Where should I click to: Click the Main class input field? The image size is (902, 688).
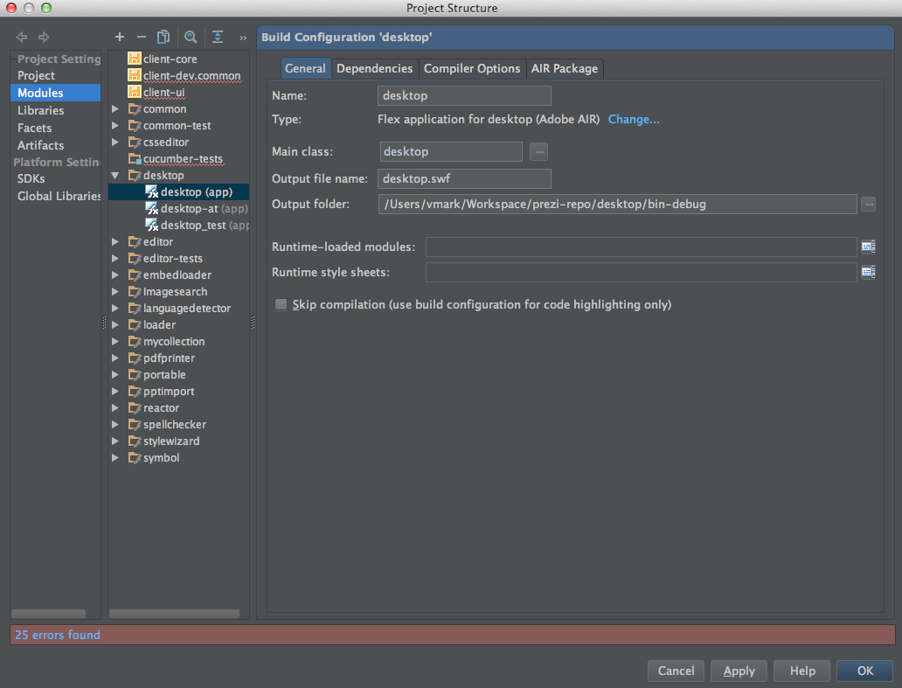(x=451, y=152)
